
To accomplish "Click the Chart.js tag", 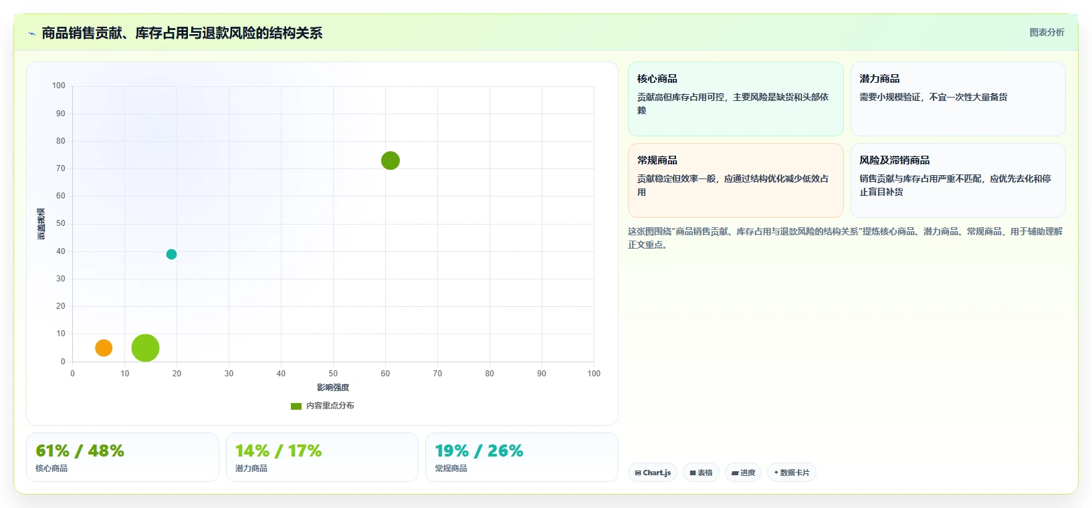I will (x=653, y=473).
